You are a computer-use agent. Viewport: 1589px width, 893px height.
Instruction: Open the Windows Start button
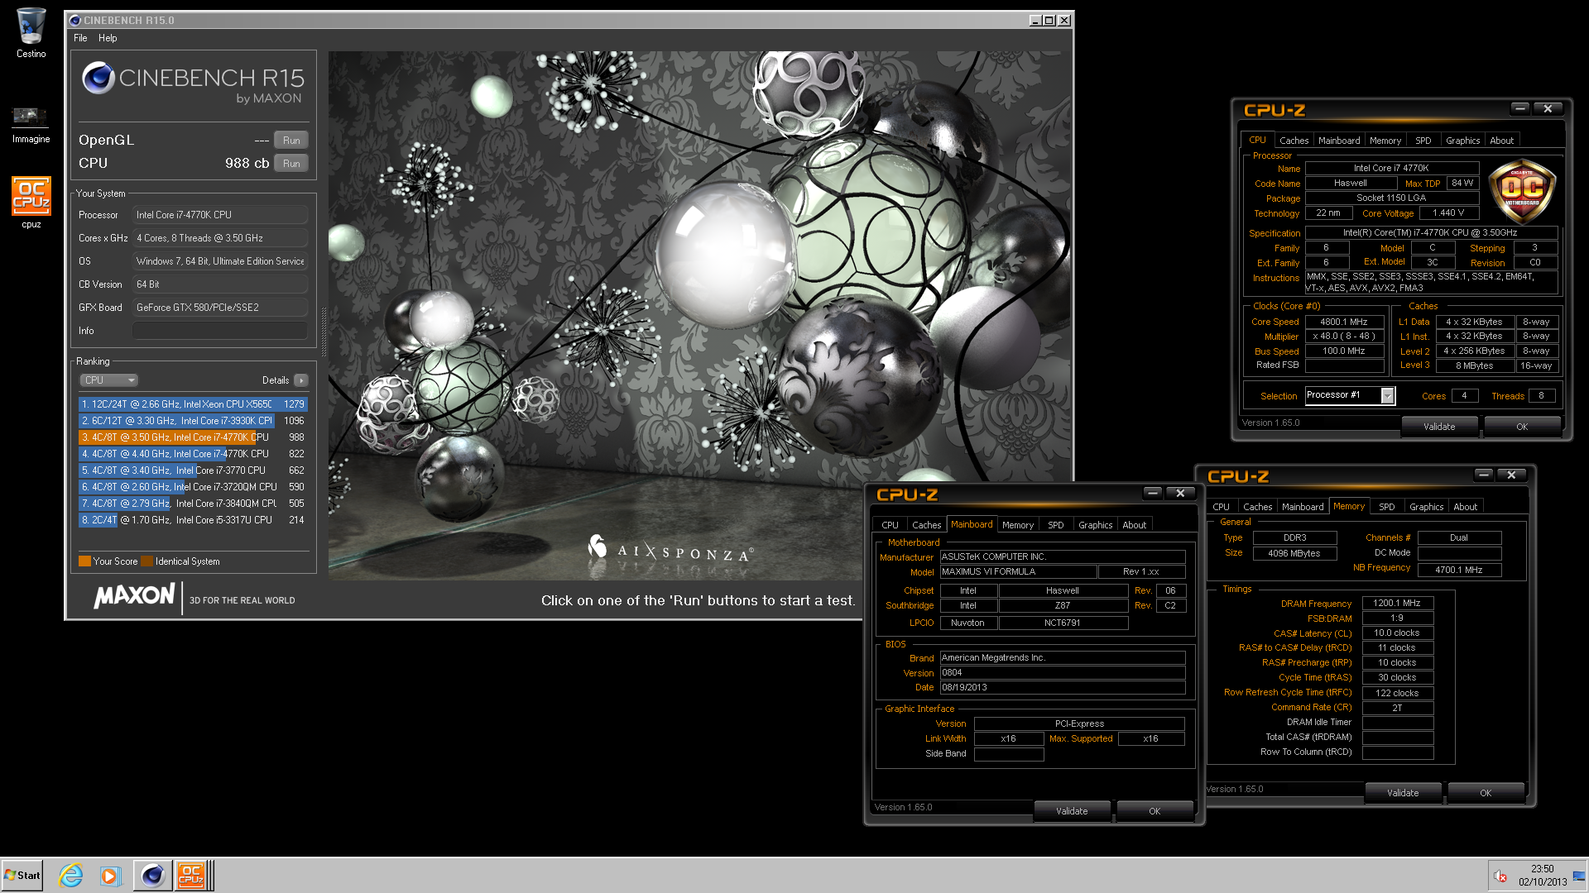[22, 876]
